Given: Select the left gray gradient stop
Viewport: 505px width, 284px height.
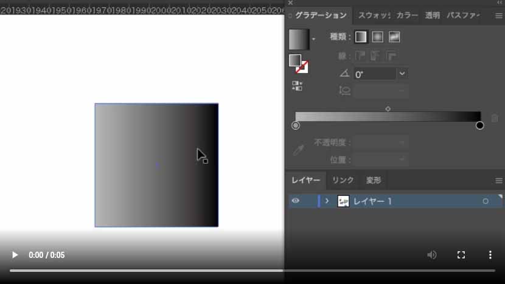Looking at the screenshot, I should point(296,125).
